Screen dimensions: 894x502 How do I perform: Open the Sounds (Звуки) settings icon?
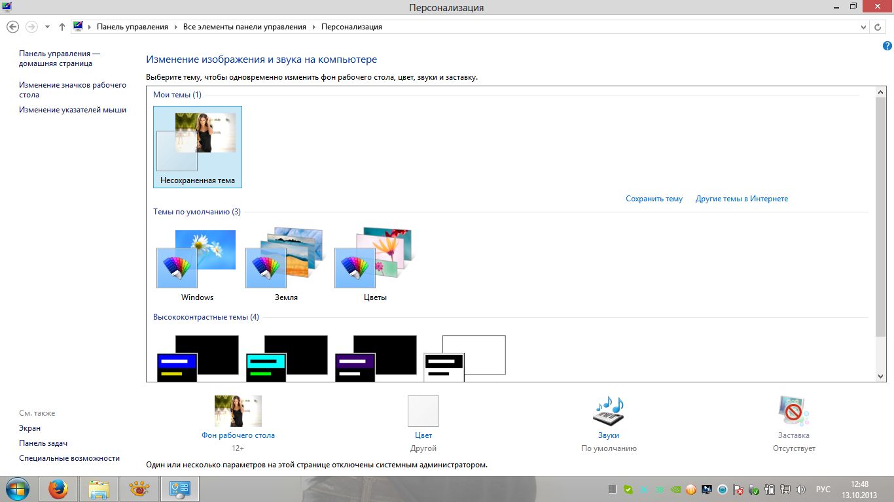(608, 412)
